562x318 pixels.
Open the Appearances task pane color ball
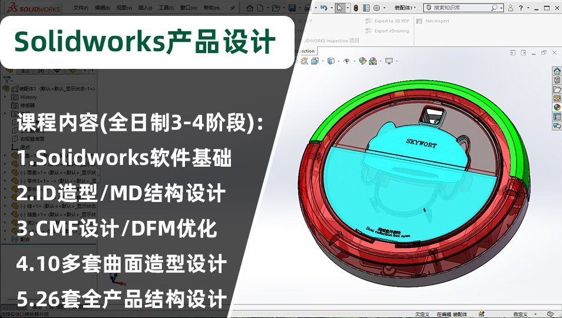[x=557, y=107]
